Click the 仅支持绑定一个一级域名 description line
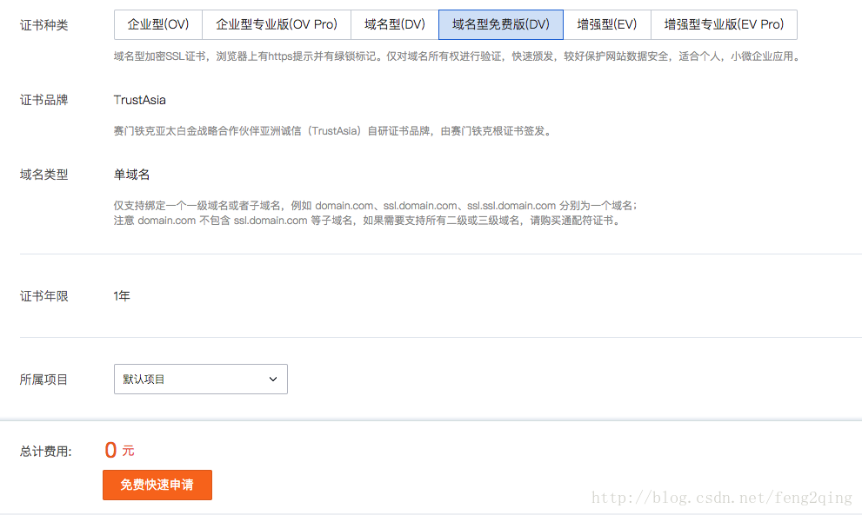The height and width of the screenshot is (515, 862). (376, 205)
